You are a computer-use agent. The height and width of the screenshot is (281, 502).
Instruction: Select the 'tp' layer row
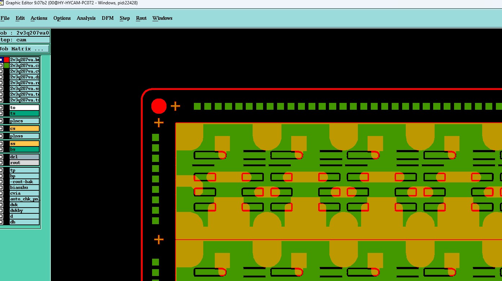pyautogui.click(x=25, y=170)
